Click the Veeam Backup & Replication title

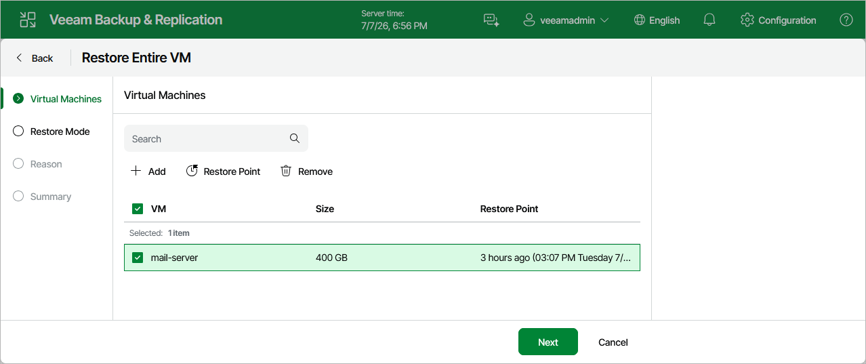coord(136,20)
